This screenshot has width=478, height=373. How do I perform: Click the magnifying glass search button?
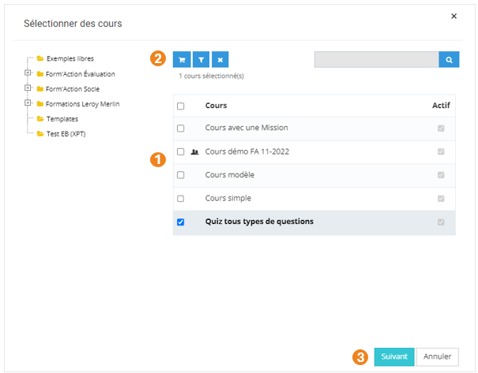click(449, 59)
